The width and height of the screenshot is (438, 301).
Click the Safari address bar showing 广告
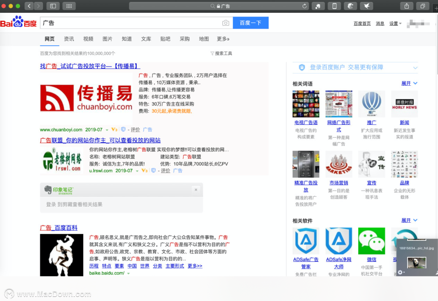(x=219, y=6)
